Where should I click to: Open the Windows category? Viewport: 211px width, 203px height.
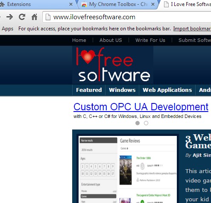point(122,90)
